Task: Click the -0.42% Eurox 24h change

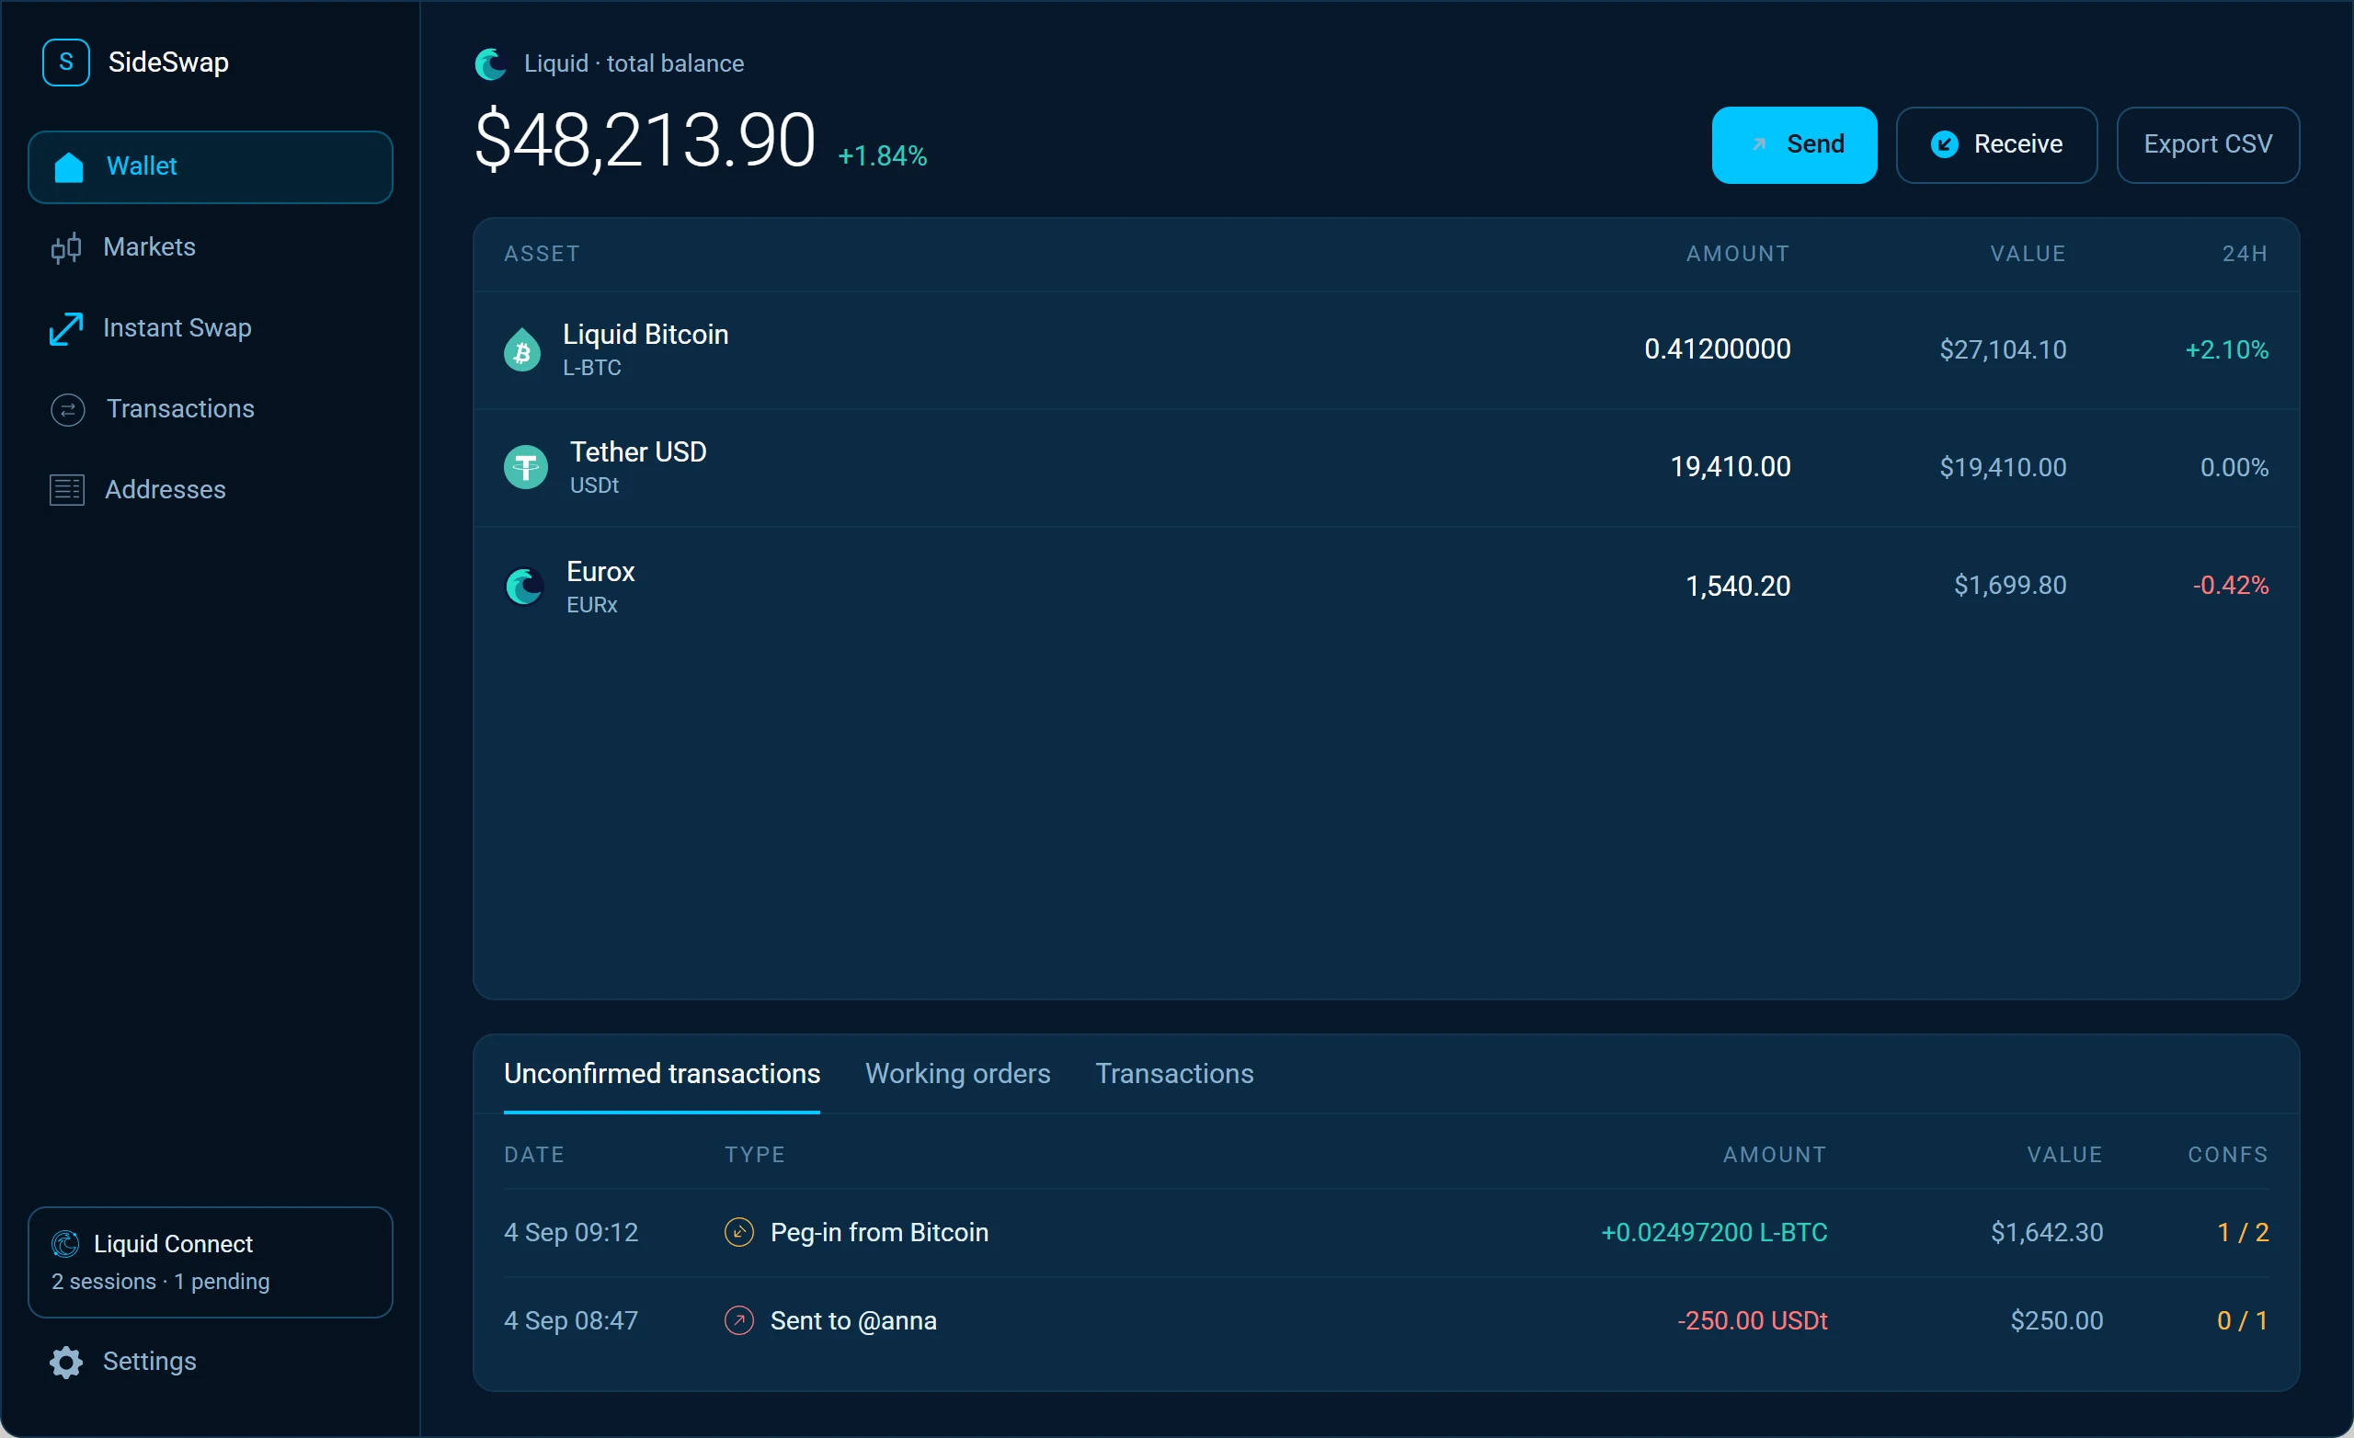Action: [x=2231, y=586]
